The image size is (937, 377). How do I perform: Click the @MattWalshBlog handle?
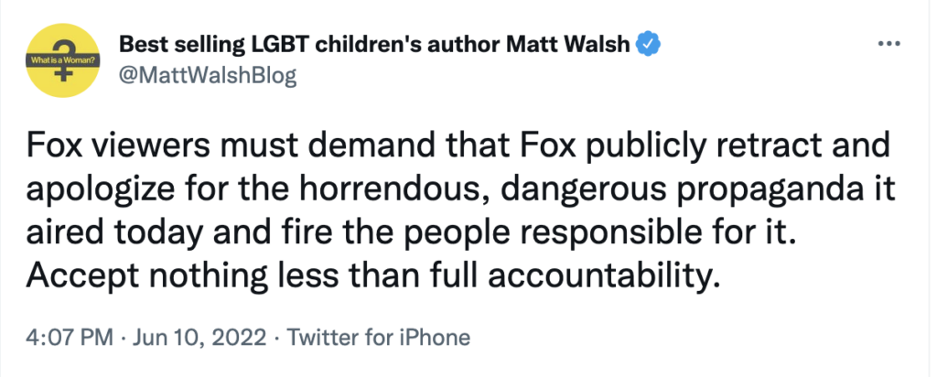point(209,75)
